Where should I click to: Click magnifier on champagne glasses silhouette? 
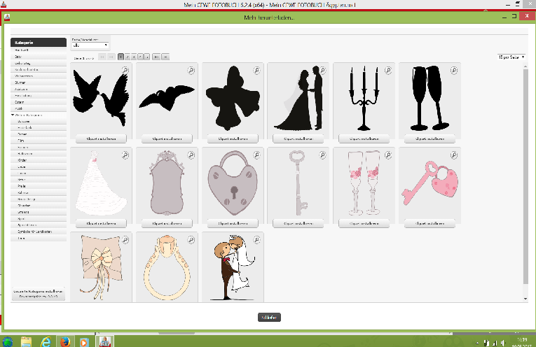[x=454, y=70]
